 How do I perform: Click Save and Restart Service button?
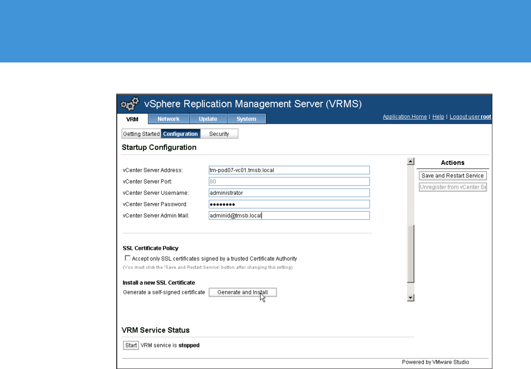452,176
